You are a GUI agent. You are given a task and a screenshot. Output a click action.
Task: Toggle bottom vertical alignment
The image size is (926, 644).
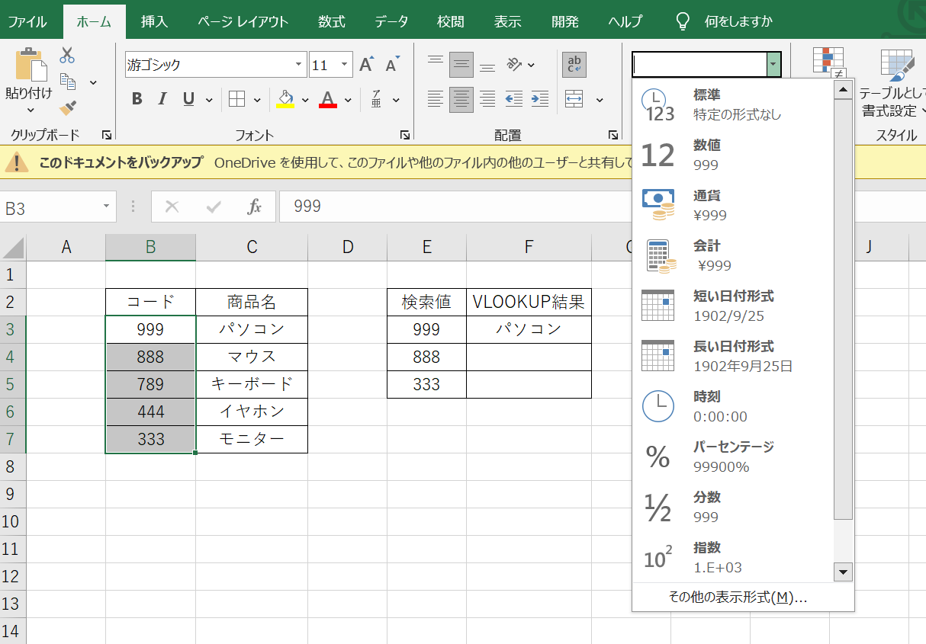pyautogui.click(x=487, y=65)
